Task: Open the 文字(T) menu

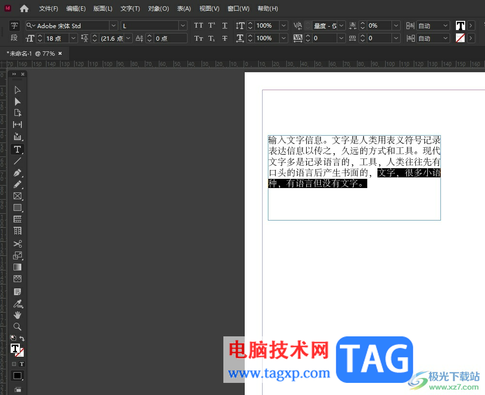Action: [130, 9]
